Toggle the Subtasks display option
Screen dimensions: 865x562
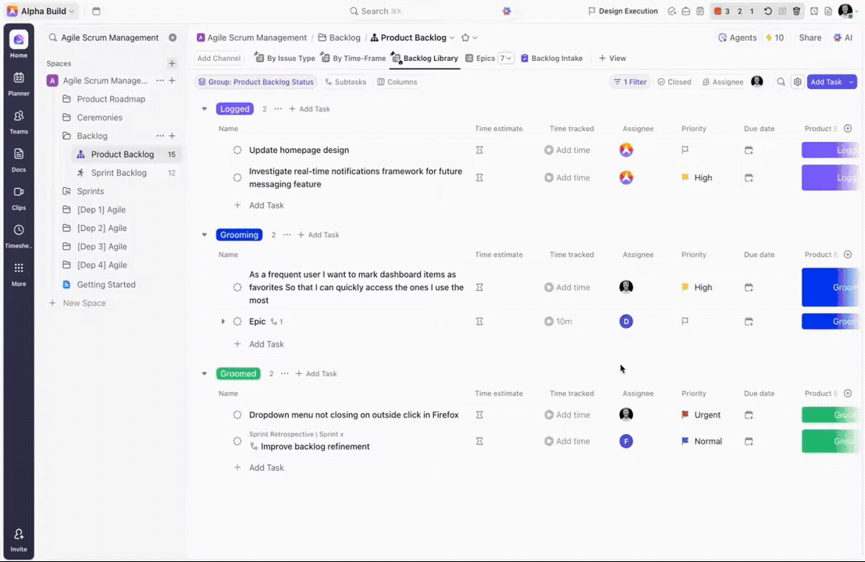(x=345, y=82)
